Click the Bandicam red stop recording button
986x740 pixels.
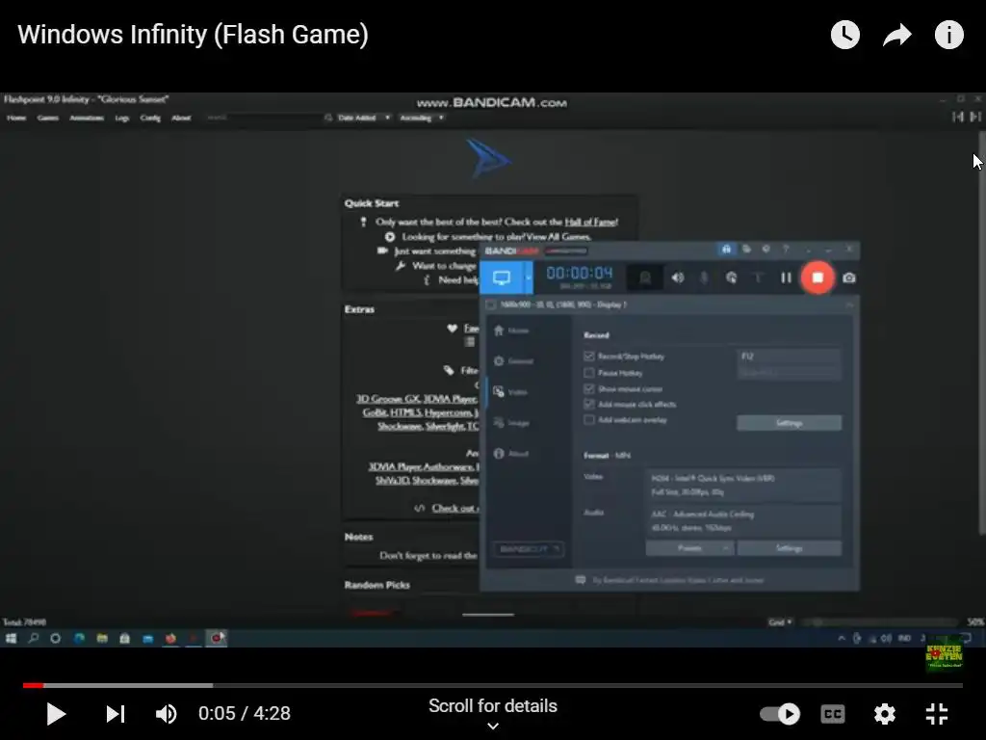tap(817, 277)
